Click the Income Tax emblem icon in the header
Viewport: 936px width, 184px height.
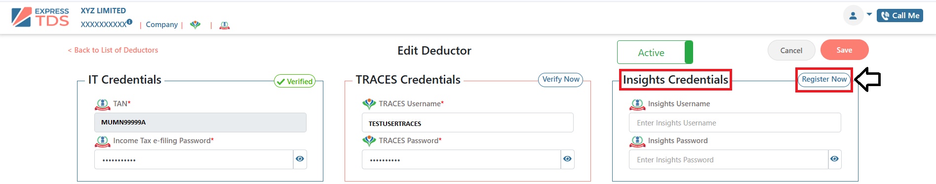[225, 25]
